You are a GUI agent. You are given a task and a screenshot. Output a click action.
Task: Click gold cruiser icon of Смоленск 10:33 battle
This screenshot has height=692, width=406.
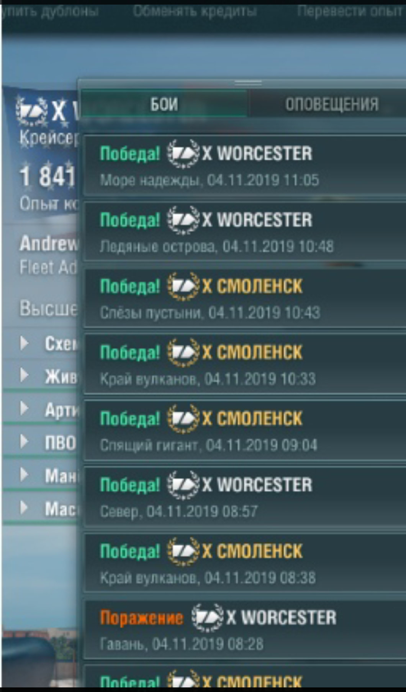click(183, 353)
